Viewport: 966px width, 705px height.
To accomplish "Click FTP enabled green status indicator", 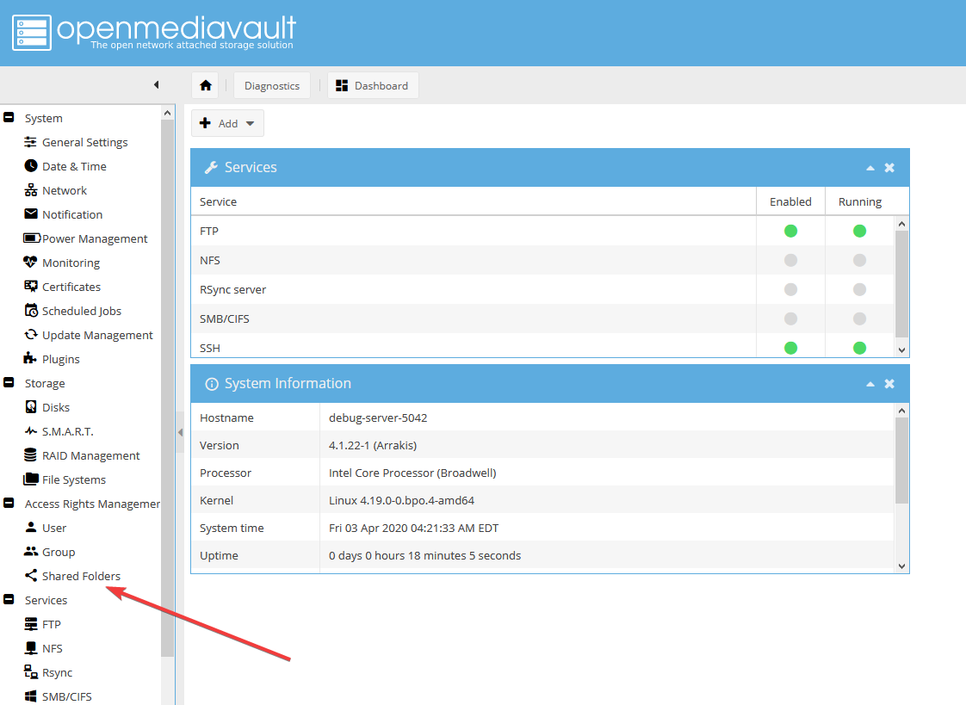I will click(x=790, y=231).
